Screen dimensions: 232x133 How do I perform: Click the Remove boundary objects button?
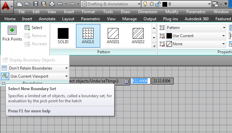tap(35, 36)
